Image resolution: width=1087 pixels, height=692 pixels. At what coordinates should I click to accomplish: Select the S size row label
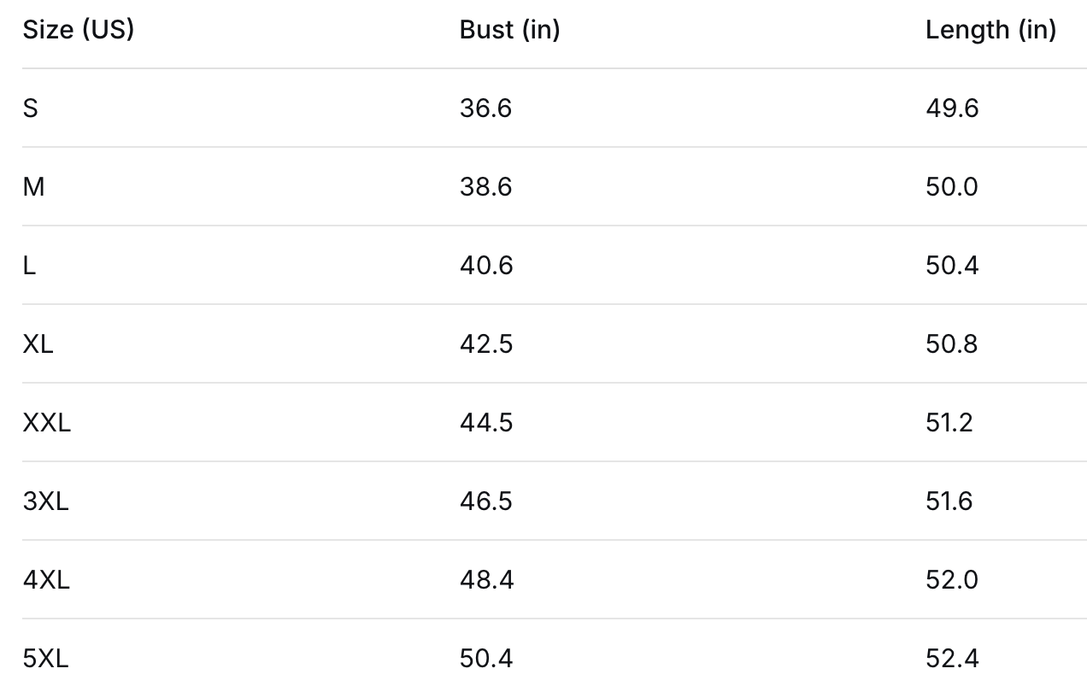(x=31, y=108)
